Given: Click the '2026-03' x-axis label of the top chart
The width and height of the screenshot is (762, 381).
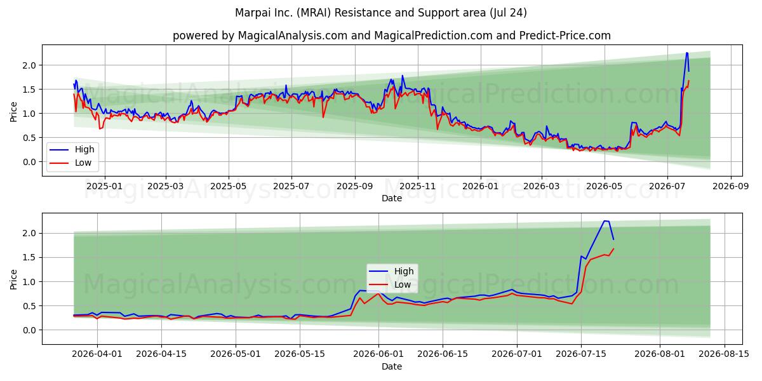Looking at the screenshot, I should [x=542, y=186].
